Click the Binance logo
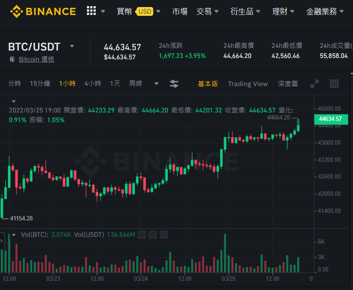Viewport: 353px width, 290px height. [43, 11]
